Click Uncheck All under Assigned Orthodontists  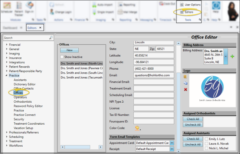pos(193,125)
